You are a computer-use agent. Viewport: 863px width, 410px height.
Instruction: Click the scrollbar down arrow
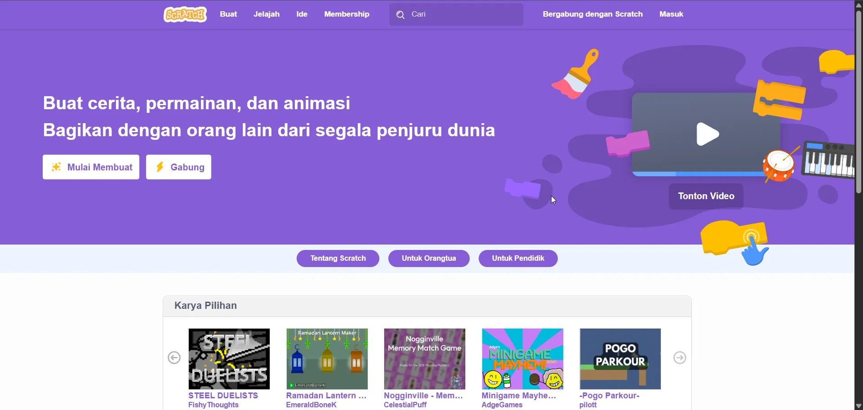858,405
